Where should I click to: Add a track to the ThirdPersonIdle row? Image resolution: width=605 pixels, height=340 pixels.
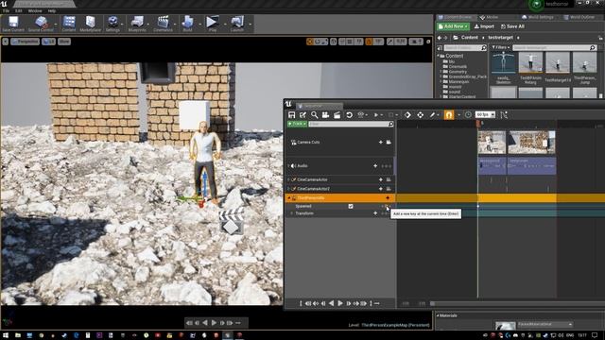pos(388,197)
